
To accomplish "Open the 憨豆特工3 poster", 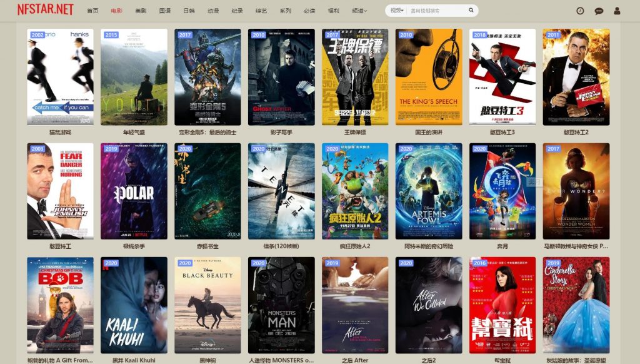I will point(502,77).
